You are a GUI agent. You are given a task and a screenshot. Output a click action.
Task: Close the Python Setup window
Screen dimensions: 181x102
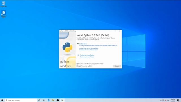(x=120, y=31)
